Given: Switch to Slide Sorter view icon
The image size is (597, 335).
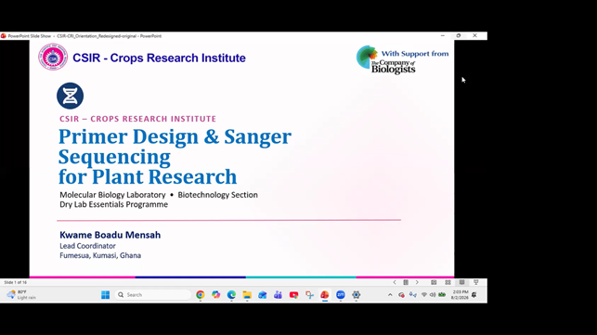Looking at the screenshot, I should click(x=448, y=282).
